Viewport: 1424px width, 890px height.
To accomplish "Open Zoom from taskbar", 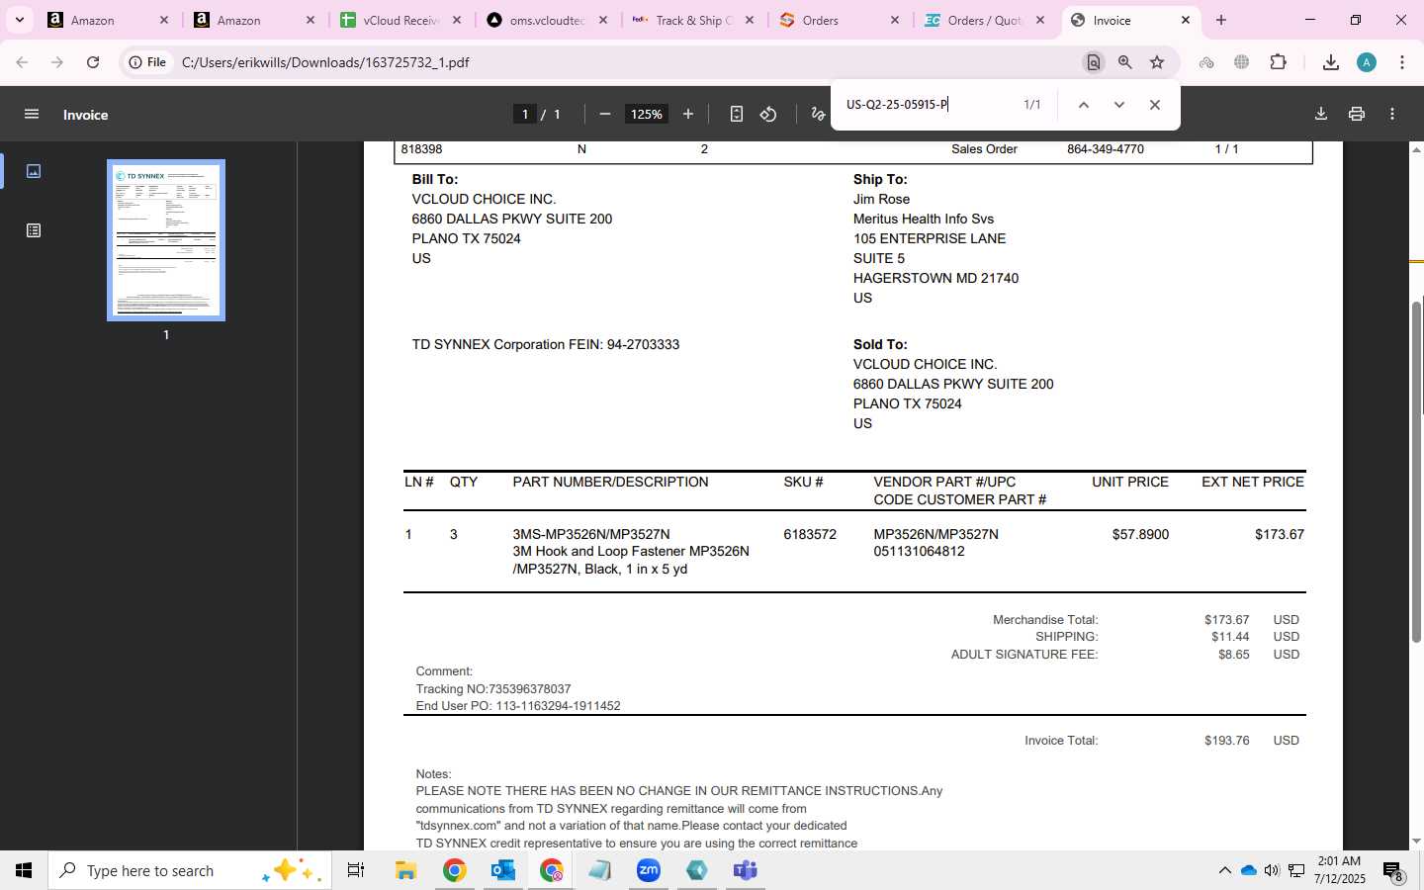I will click(x=649, y=870).
